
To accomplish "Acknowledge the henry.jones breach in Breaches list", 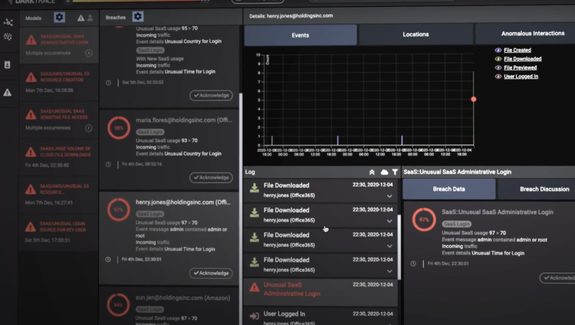I will coord(211,273).
